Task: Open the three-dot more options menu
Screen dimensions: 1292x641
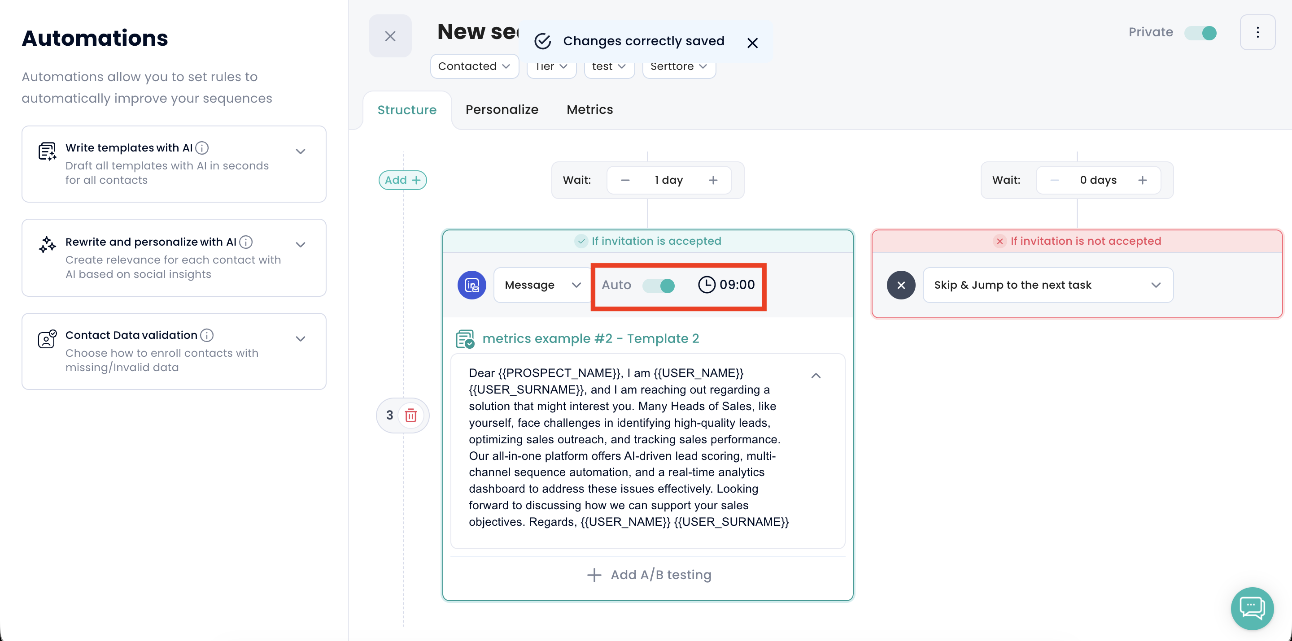Action: point(1257,33)
